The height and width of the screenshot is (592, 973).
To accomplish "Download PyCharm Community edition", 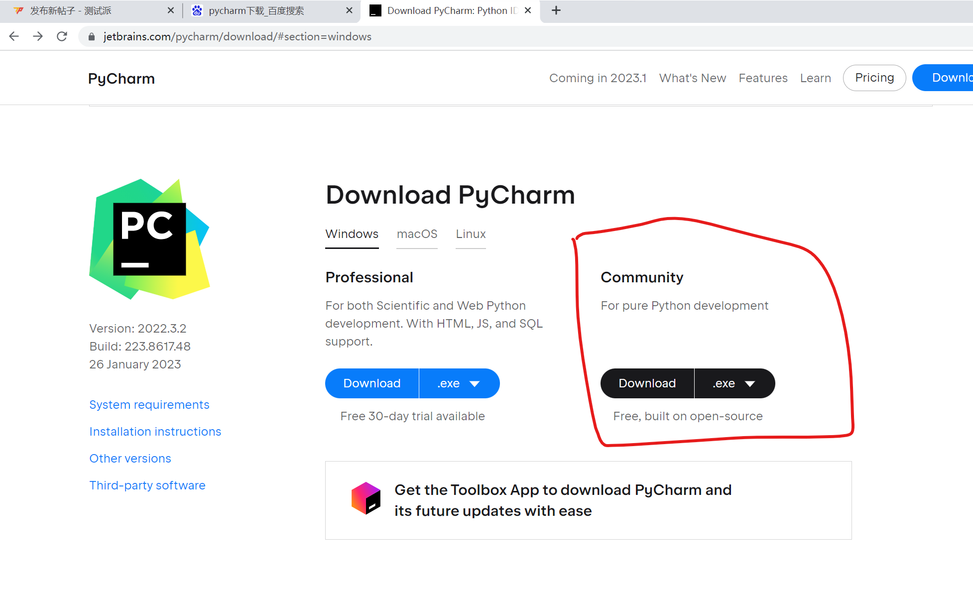I will (647, 383).
